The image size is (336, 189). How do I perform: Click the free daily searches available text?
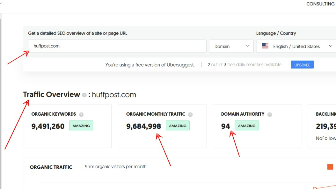(245, 65)
